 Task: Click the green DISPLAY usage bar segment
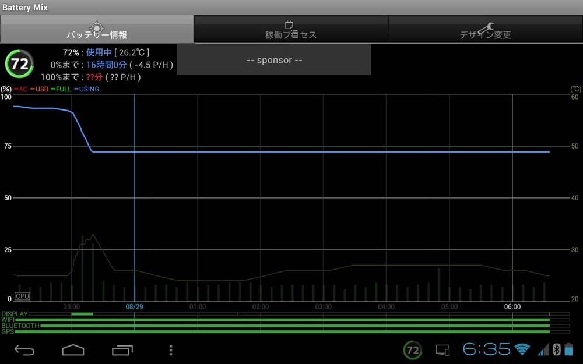point(82,314)
